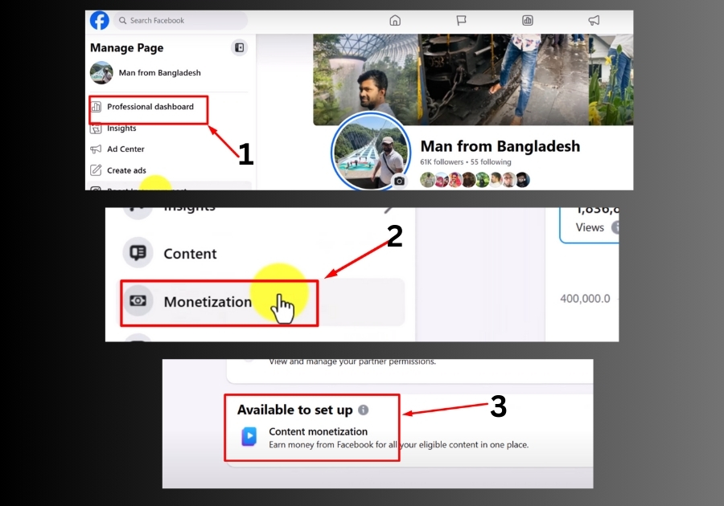Image resolution: width=724 pixels, height=506 pixels.
Task: Open the megaphone Ads icon in top bar
Action: (594, 20)
